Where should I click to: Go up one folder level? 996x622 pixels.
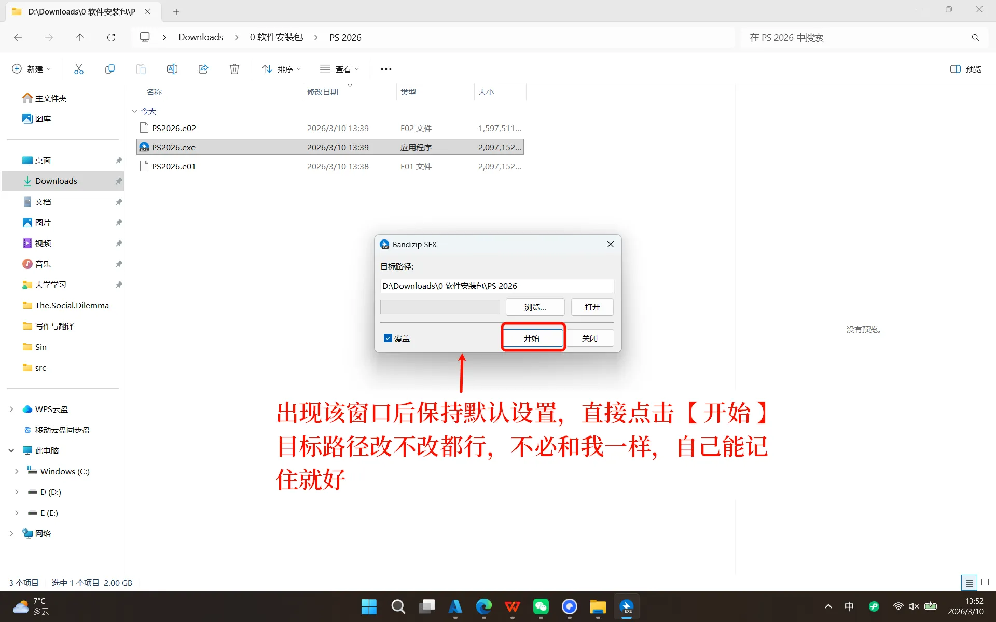[79, 37]
